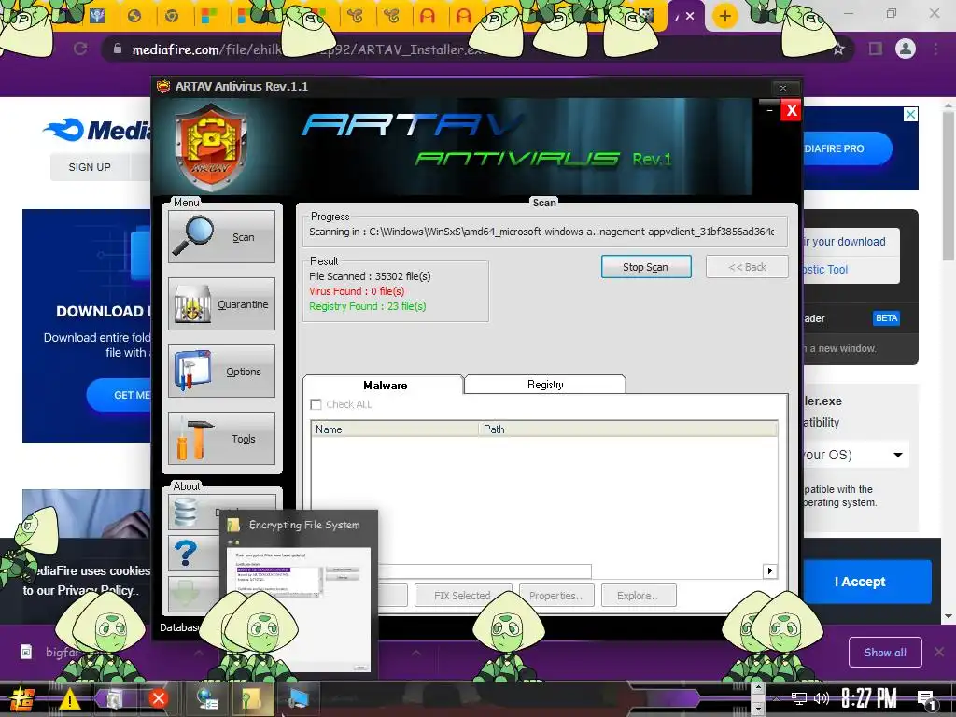Click the yellow warning triangle on the taskbar

(69, 698)
